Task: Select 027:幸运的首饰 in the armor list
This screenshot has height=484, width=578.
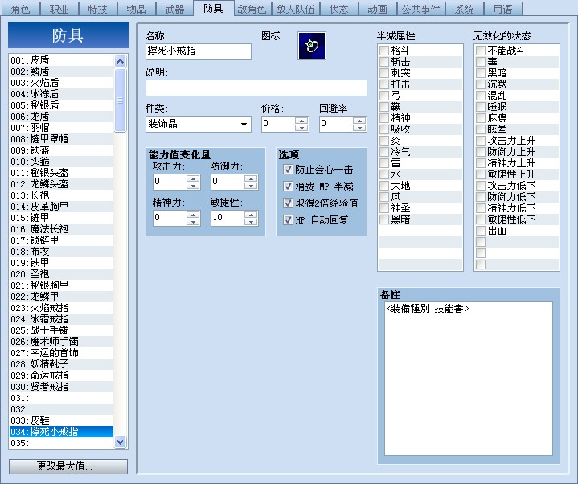Action: tap(62, 353)
